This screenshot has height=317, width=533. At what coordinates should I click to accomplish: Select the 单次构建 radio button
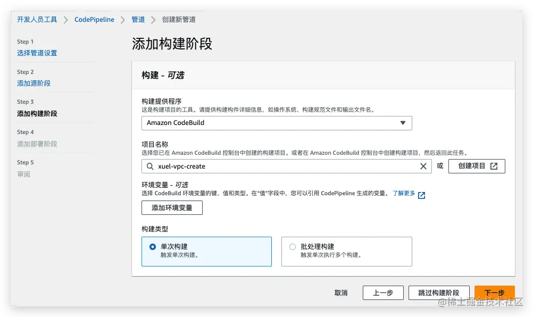[153, 247]
